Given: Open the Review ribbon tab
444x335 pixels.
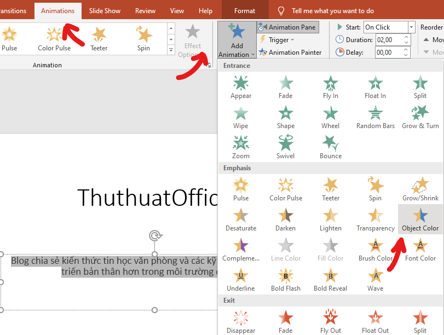Looking at the screenshot, I should click(145, 10).
